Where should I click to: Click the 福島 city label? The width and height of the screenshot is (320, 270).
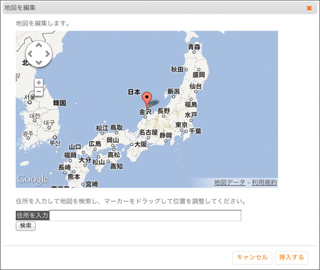tap(191, 105)
